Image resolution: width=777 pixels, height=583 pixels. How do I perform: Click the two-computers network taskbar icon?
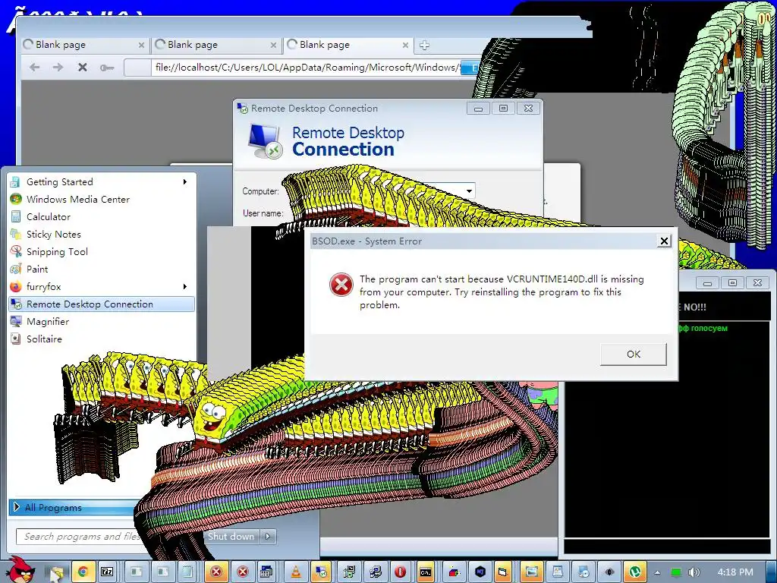[x=376, y=572]
